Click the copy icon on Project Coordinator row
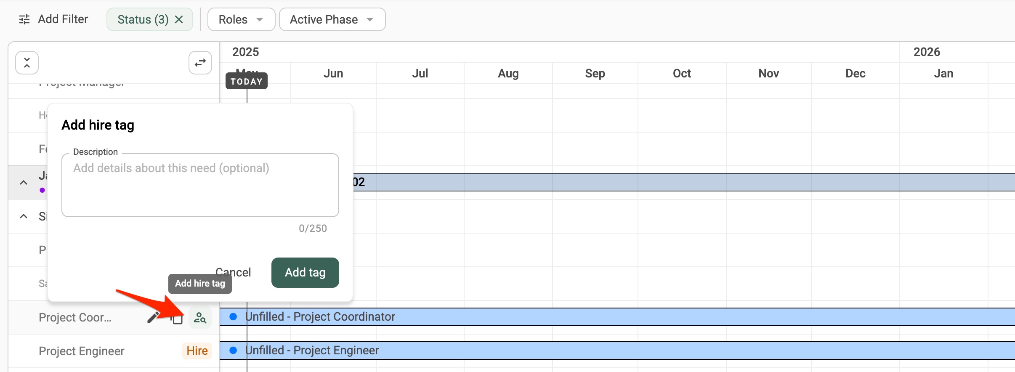Screen dimensions: 1015x372 [x=177, y=319]
